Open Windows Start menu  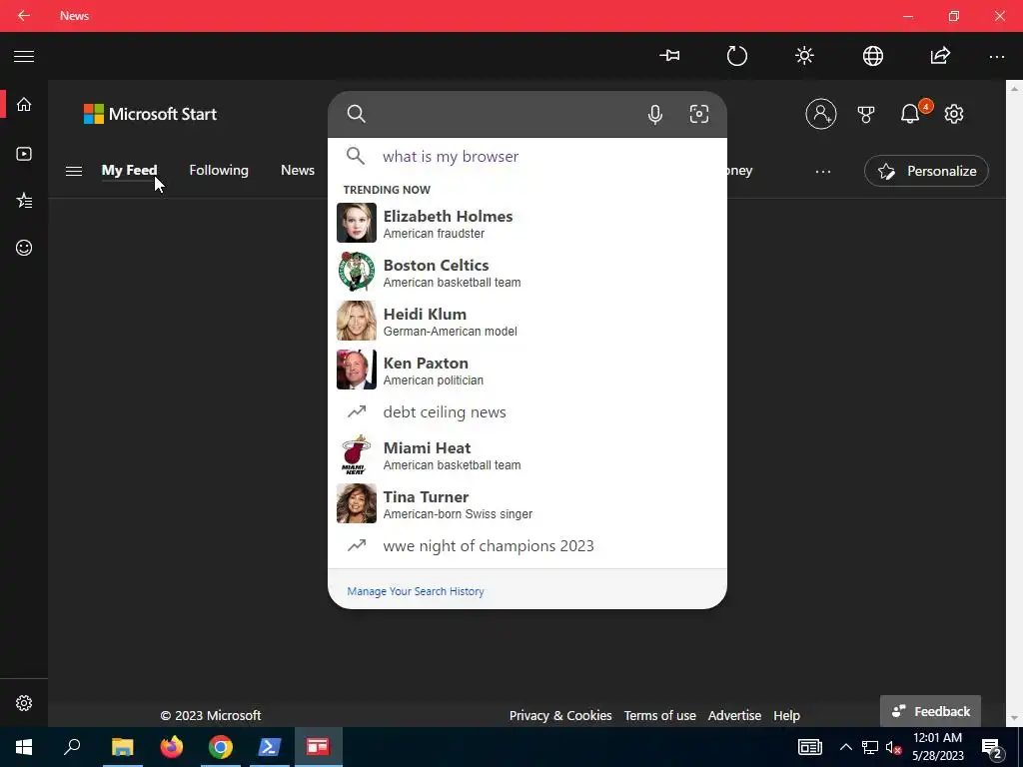24,747
